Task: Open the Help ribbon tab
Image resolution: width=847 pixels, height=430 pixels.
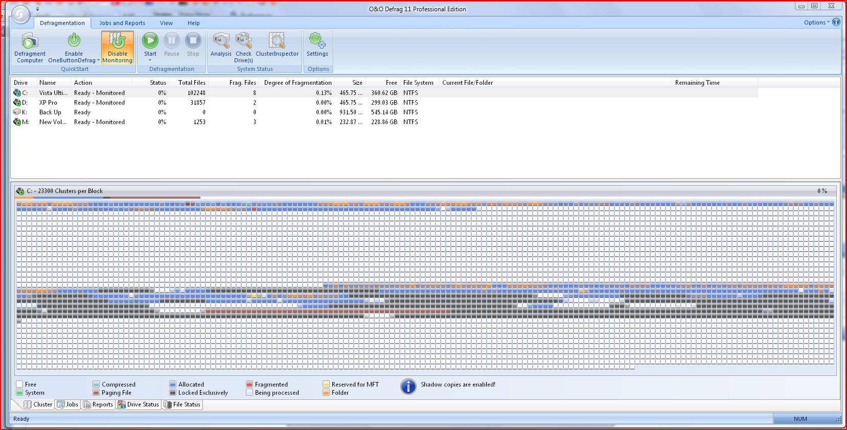Action: [x=193, y=23]
